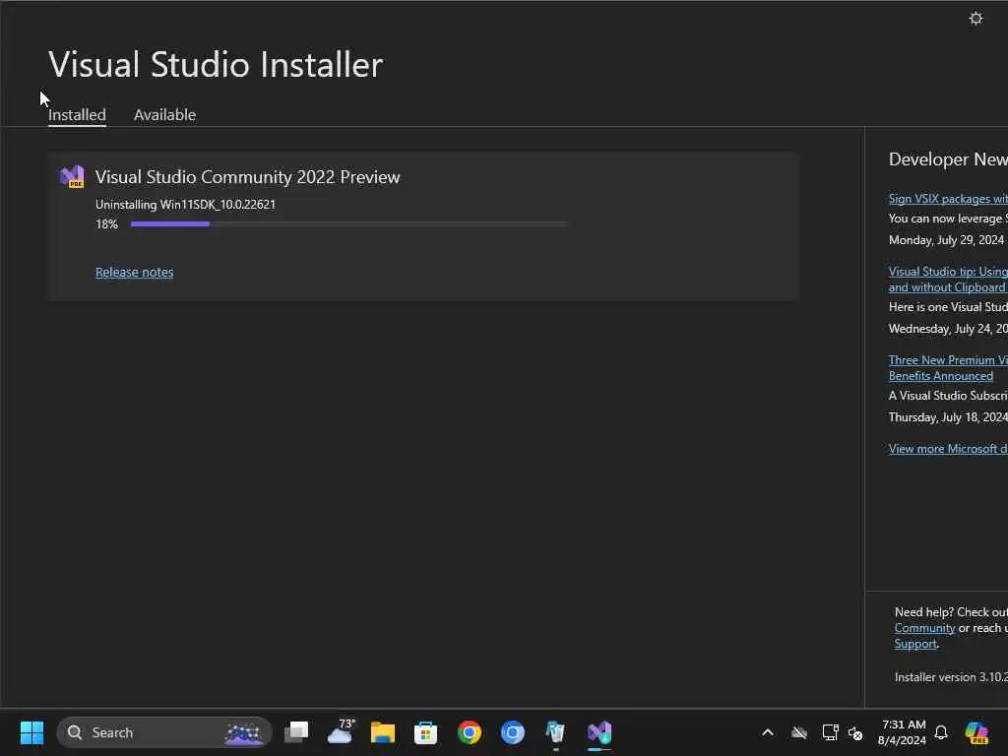1008x756 pixels.
Task: Click the Visual Studio Installer taskbar icon
Action: click(x=599, y=732)
